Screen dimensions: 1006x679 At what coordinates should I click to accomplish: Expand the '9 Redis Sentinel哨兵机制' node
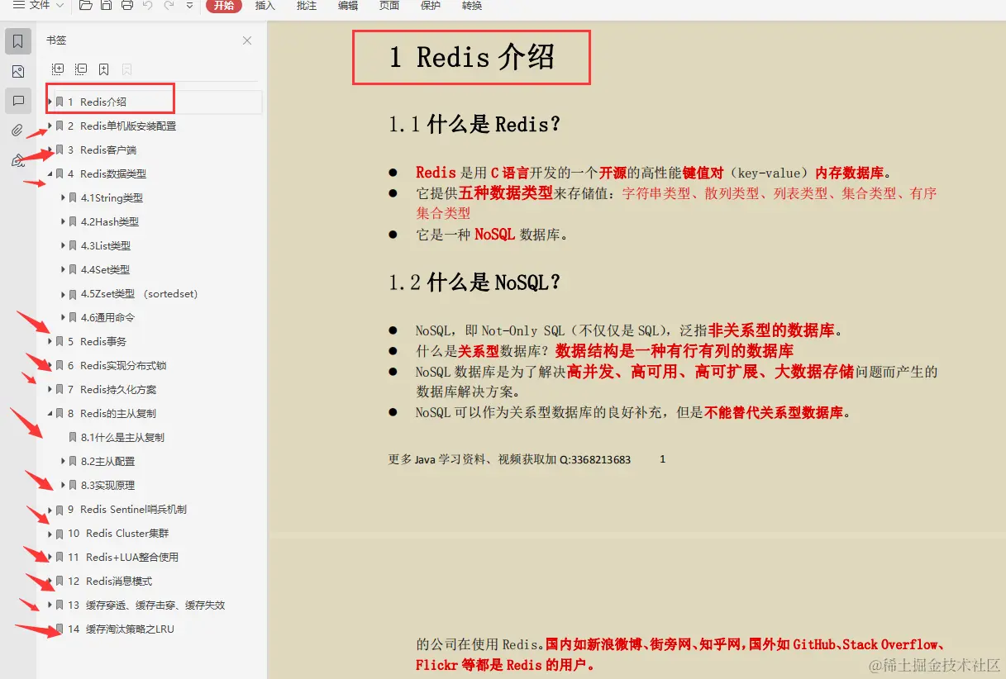[50, 509]
